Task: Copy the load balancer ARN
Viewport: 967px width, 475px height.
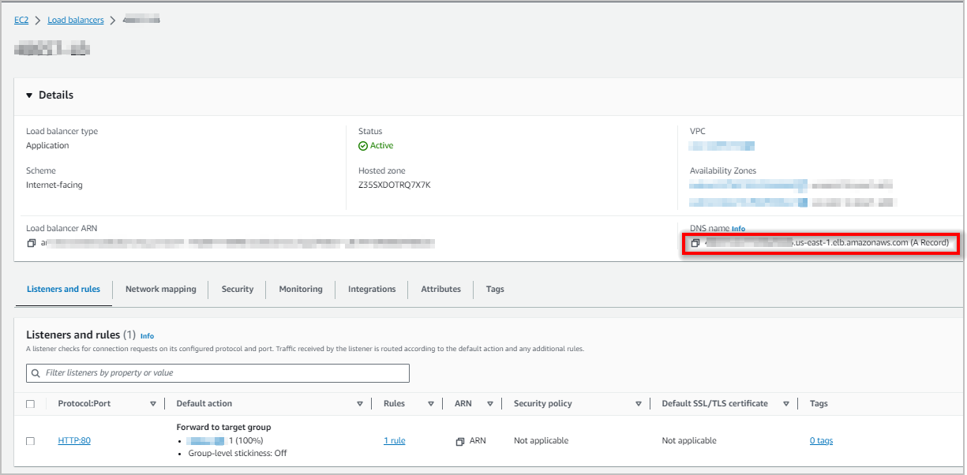Action: 32,243
